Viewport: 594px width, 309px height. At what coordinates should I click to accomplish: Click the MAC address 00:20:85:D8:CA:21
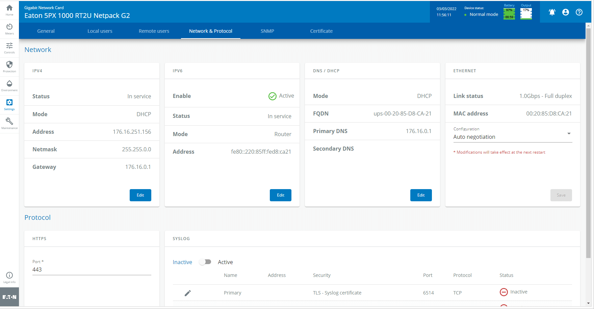point(549,113)
